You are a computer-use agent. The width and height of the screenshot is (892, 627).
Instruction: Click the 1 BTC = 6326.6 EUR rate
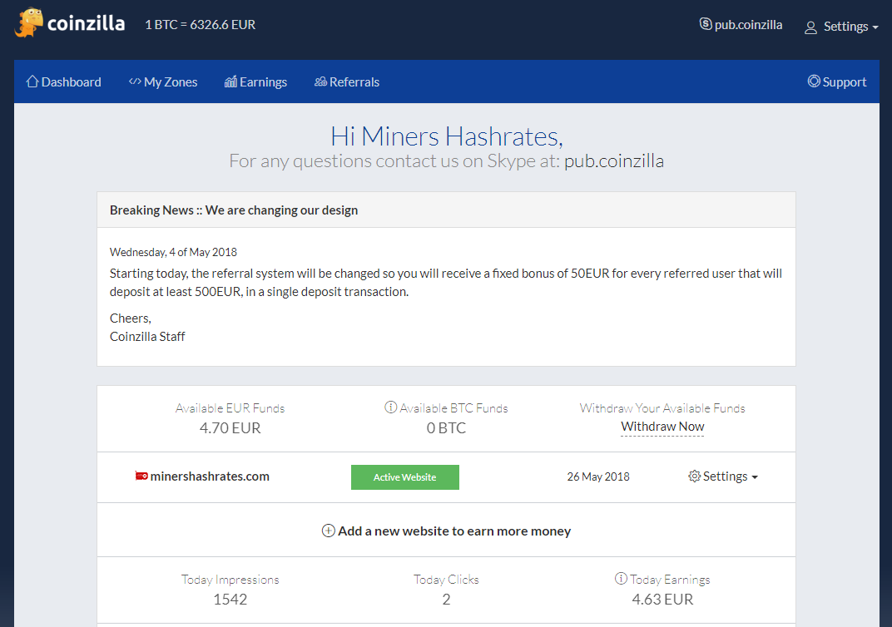coord(201,24)
